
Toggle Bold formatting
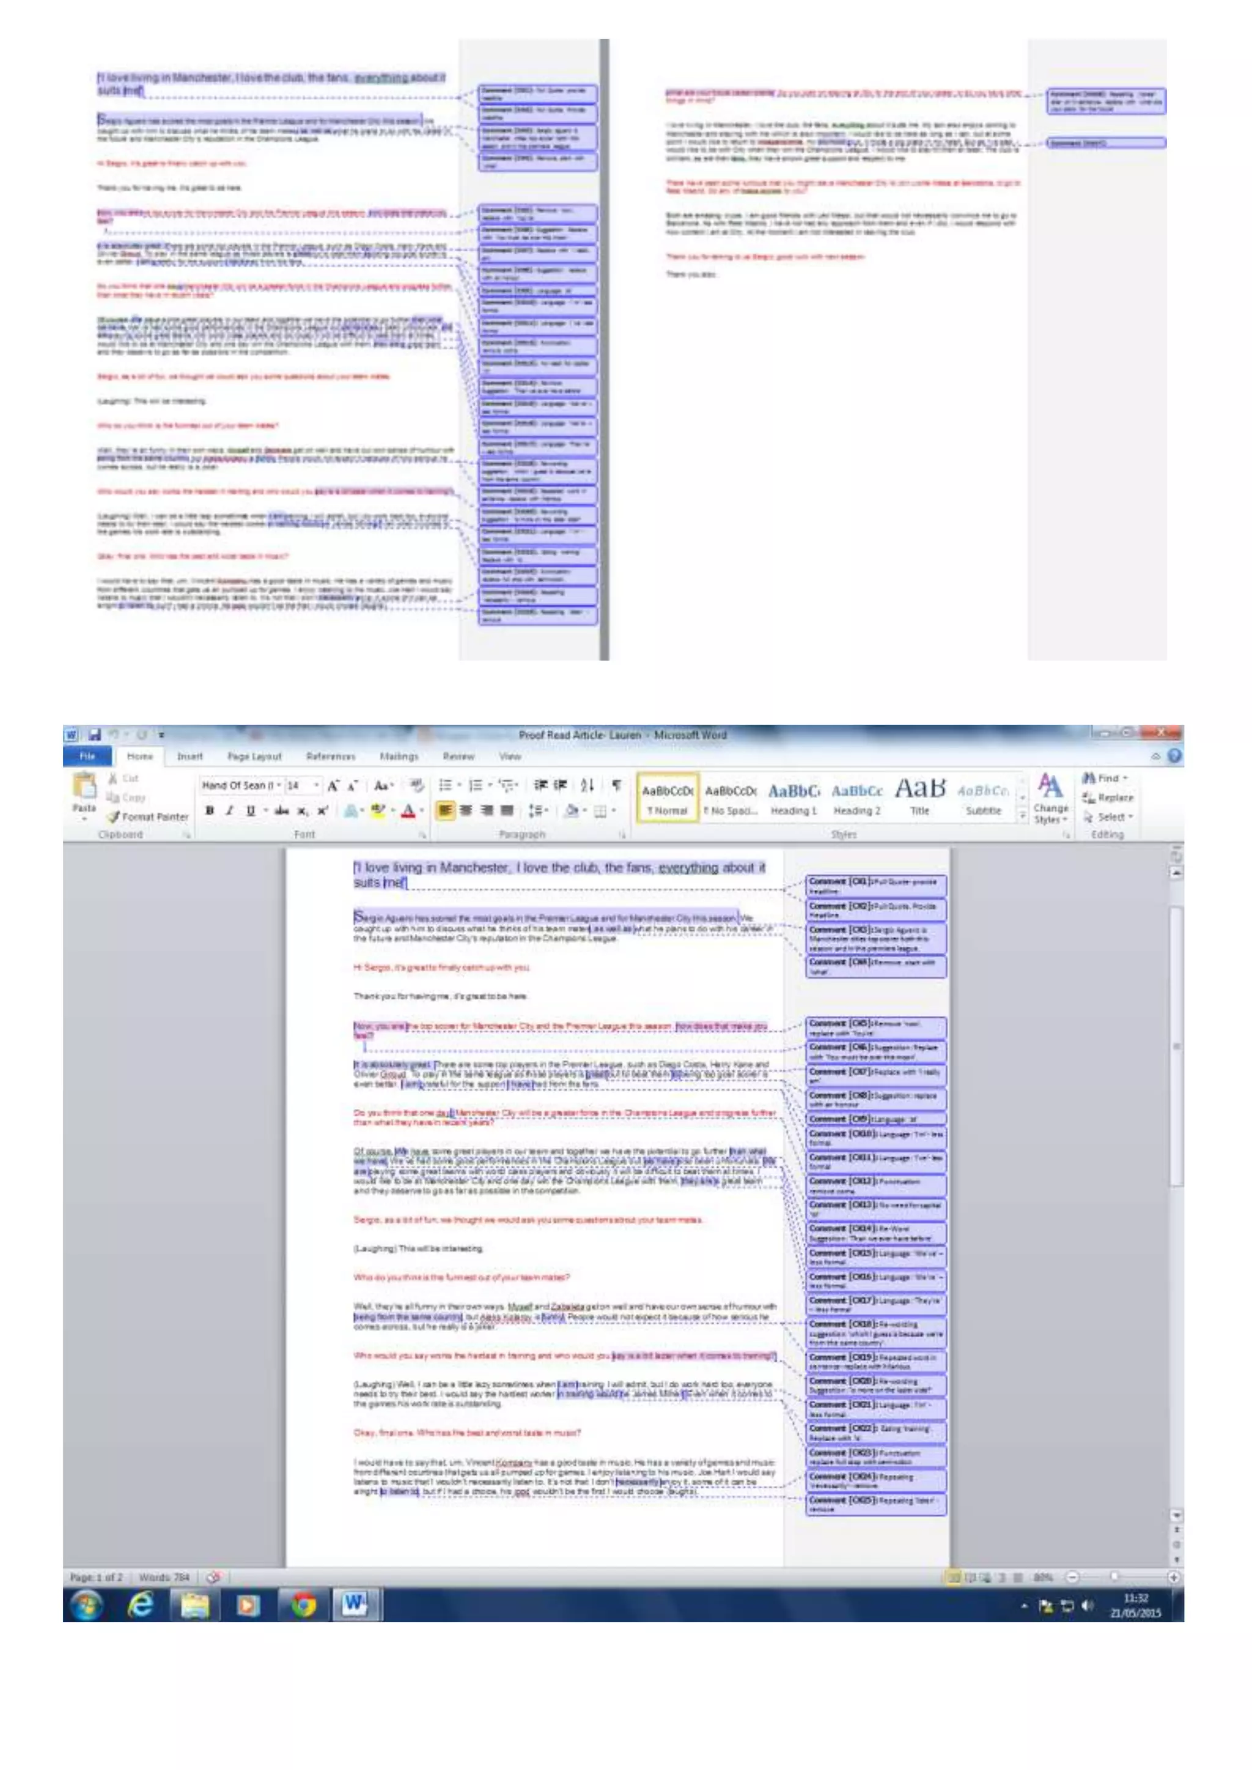(210, 811)
